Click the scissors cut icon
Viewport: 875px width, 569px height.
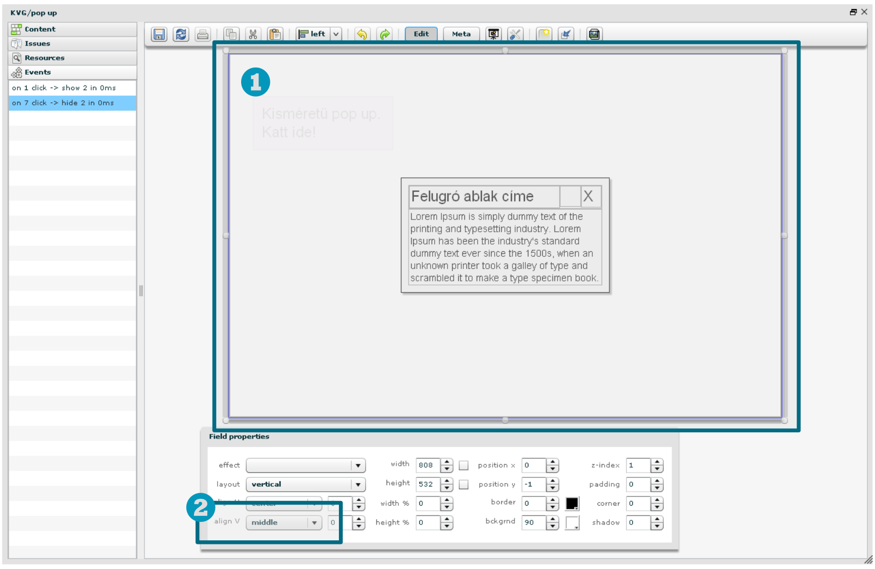(253, 34)
